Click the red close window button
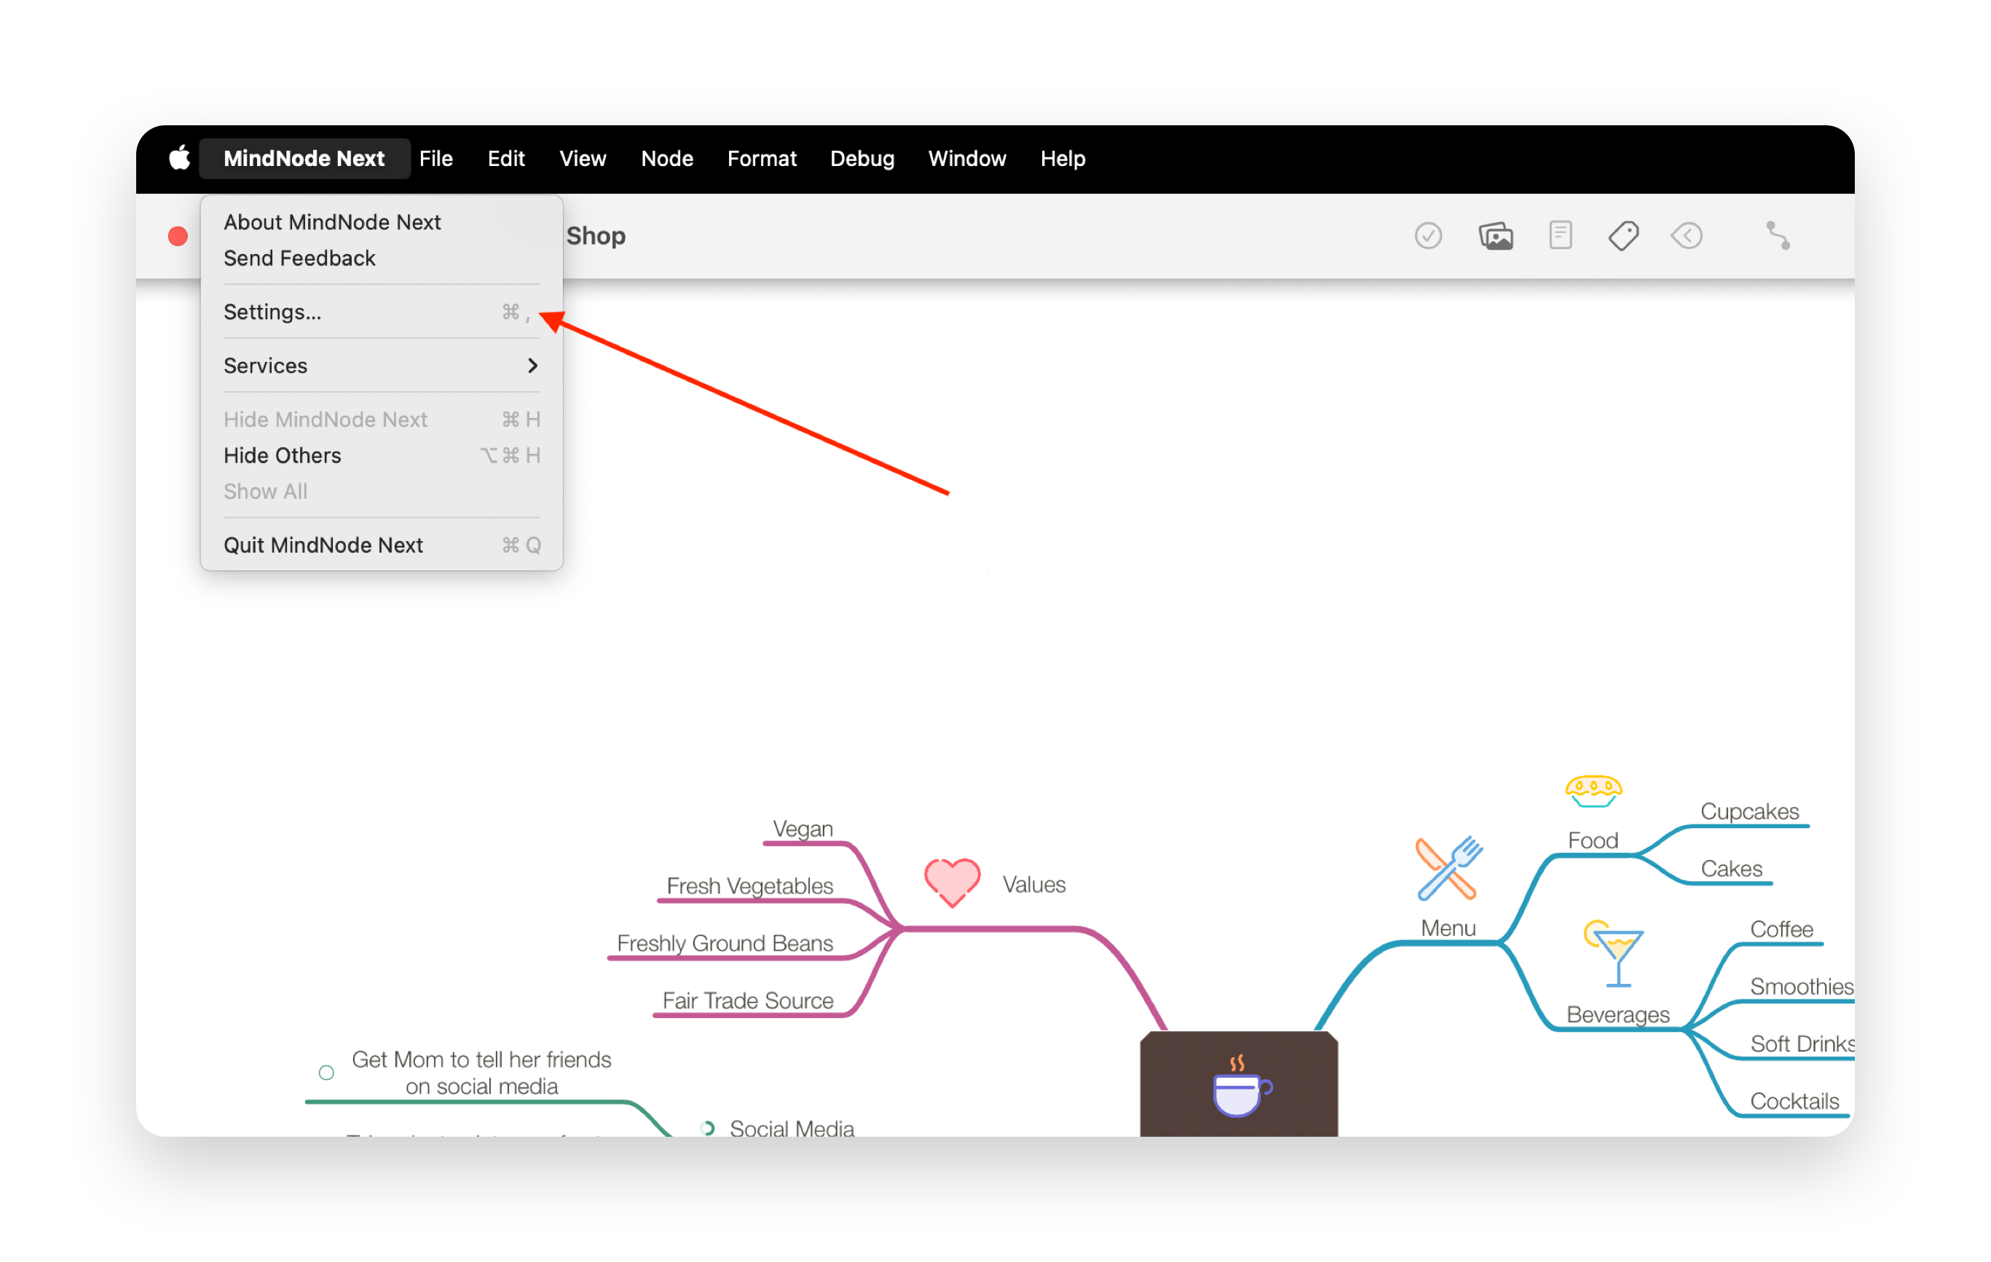This screenshot has height=1262, width=1991. [x=178, y=237]
